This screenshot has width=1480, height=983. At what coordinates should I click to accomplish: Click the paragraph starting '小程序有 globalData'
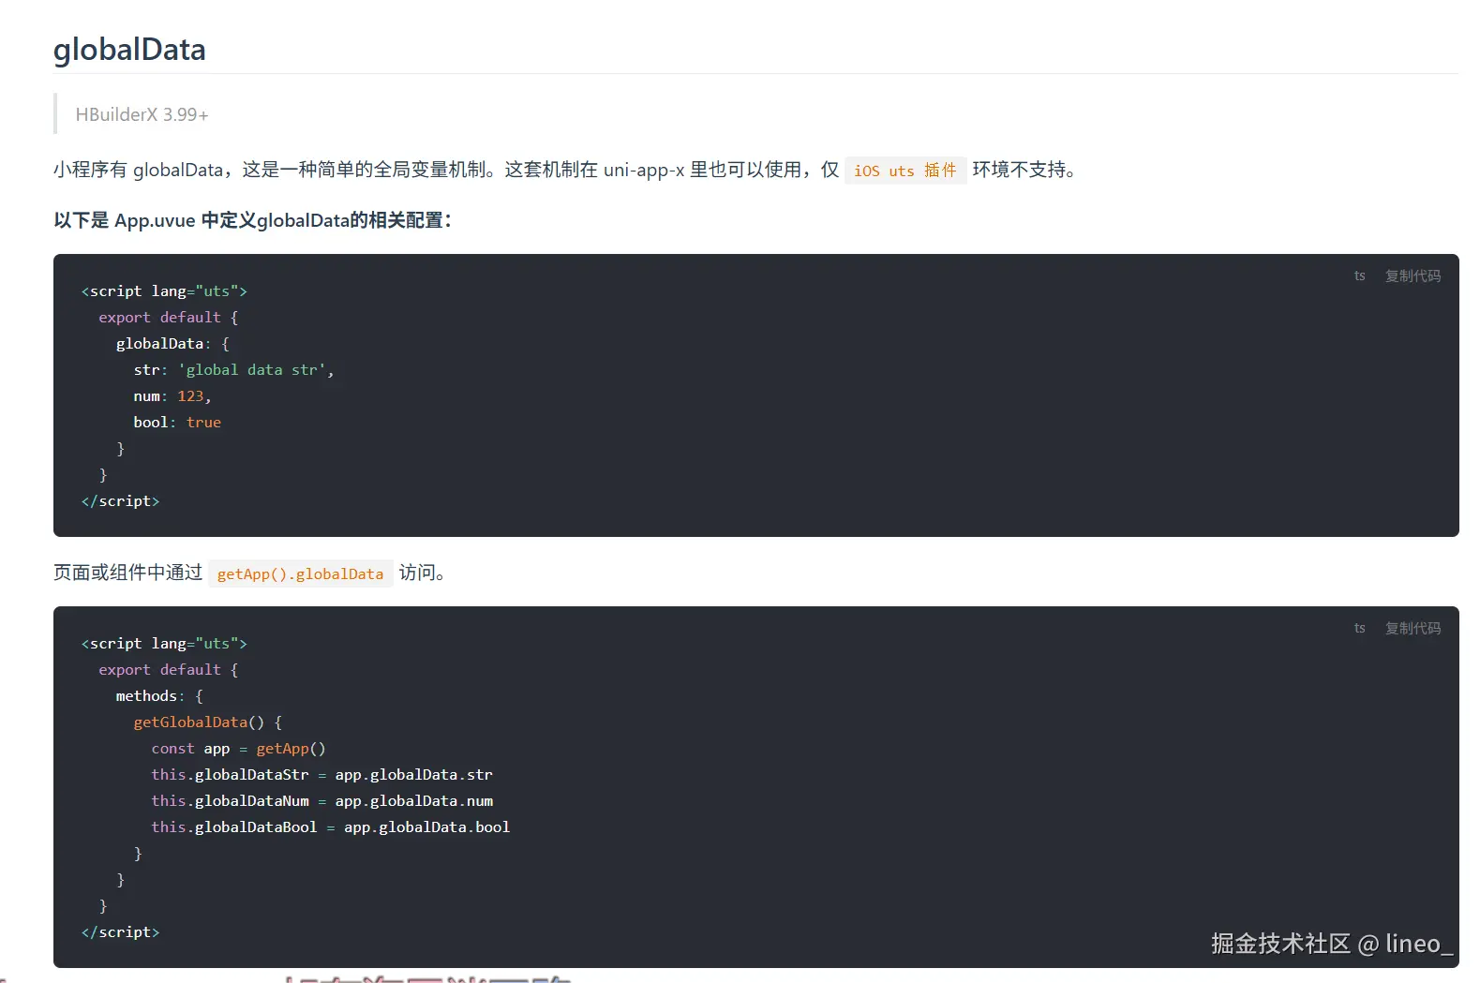coord(565,170)
